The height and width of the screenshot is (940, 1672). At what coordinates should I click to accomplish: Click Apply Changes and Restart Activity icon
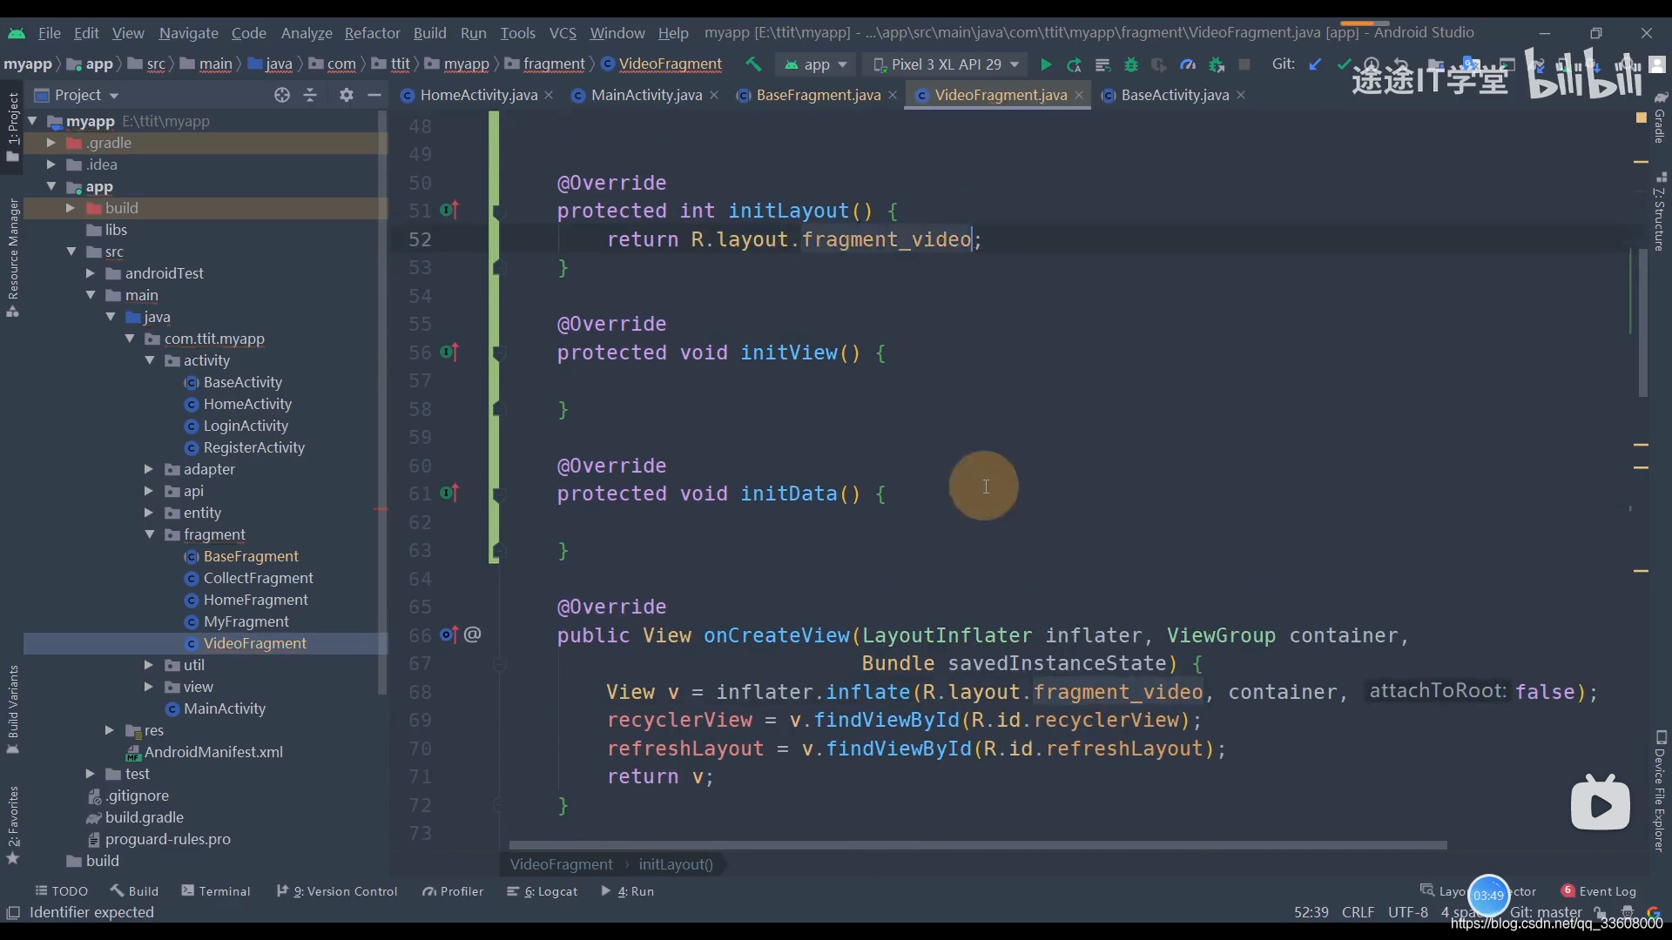pyautogui.click(x=1074, y=64)
